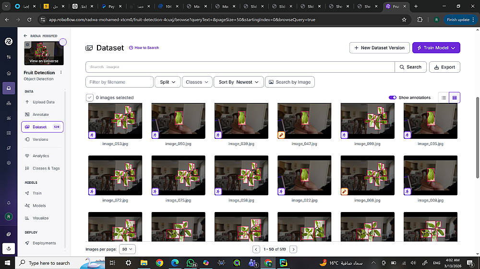This screenshot has width=480, height=269.
Task: Open upload arrow icon at rail bottom
Action: (x=9, y=248)
